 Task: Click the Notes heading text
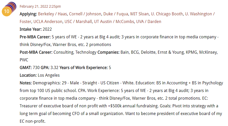click(x=26, y=83)
